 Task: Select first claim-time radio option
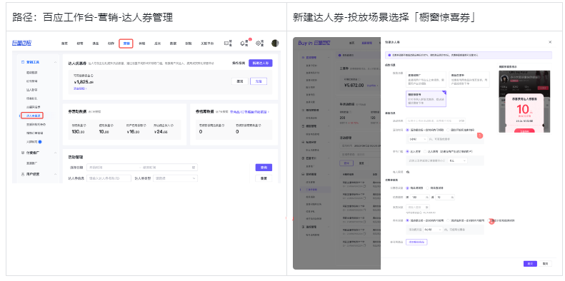pos(408,130)
